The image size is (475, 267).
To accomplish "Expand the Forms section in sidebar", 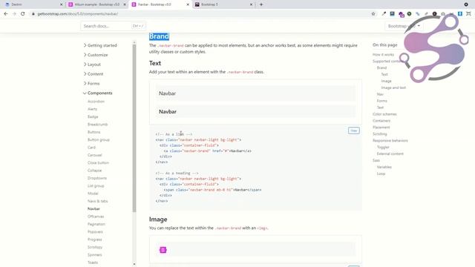I will point(91,83).
